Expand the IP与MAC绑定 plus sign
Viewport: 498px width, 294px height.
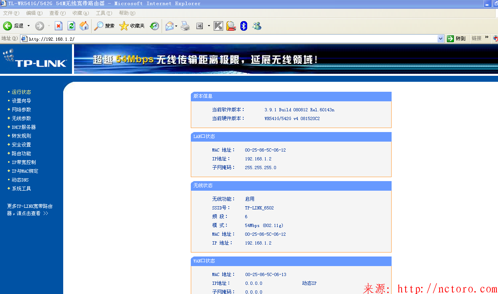[x=9, y=171]
